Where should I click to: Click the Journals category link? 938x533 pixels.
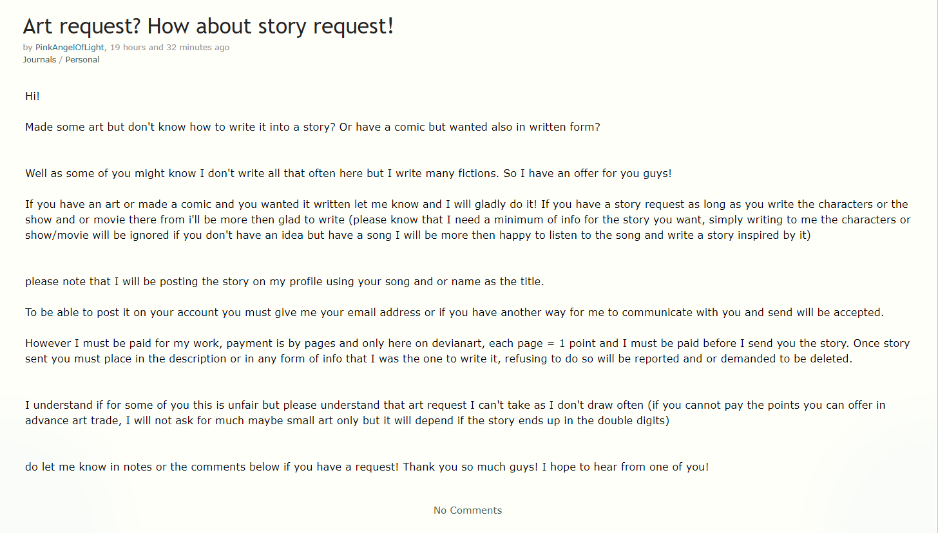pos(39,59)
